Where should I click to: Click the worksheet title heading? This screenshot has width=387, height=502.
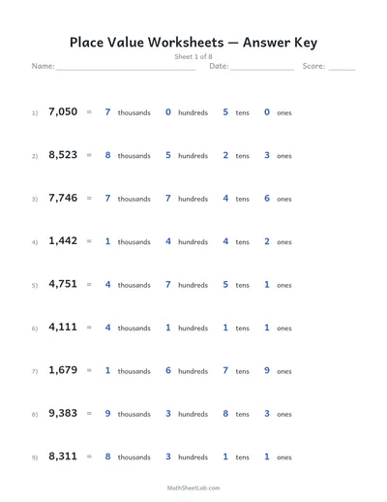[x=193, y=43]
